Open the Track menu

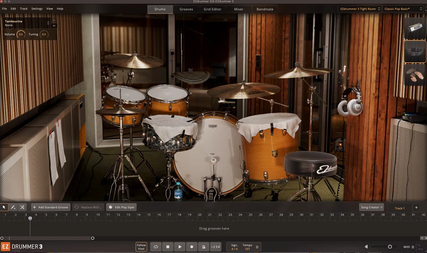coord(24,9)
